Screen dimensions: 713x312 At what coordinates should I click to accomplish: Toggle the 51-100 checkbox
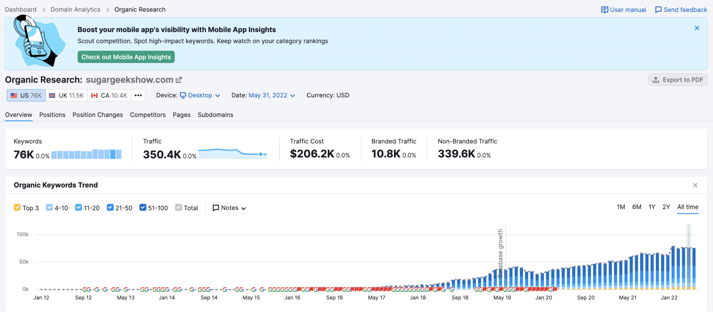tap(143, 208)
